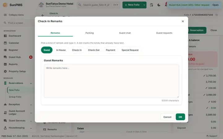Switch to the Parking tab

[x=90, y=33]
